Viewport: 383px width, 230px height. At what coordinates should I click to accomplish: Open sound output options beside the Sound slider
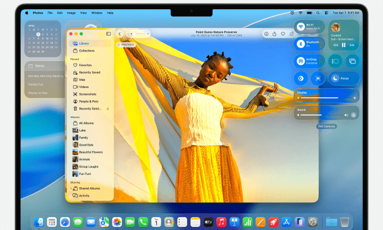[x=353, y=115]
